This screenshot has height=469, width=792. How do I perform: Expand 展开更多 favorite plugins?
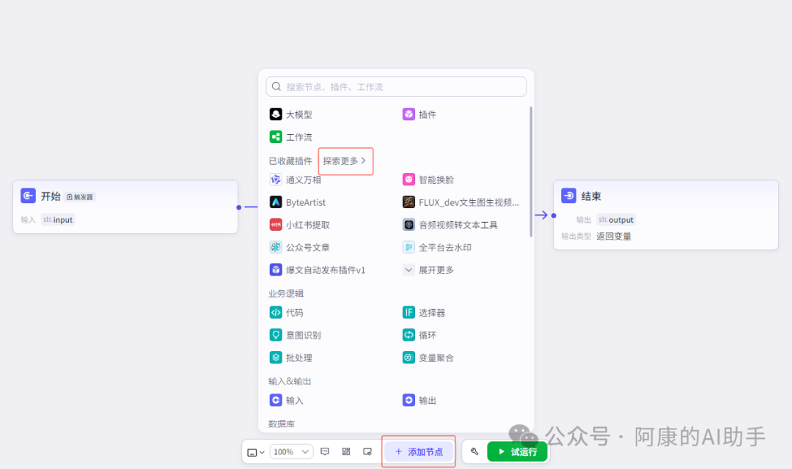(x=428, y=270)
